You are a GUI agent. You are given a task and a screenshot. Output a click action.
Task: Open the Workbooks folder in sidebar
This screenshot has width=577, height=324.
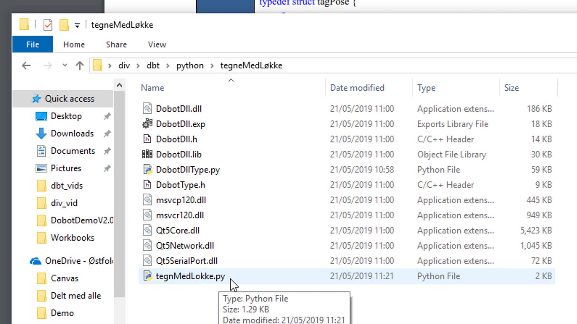(72, 238)
